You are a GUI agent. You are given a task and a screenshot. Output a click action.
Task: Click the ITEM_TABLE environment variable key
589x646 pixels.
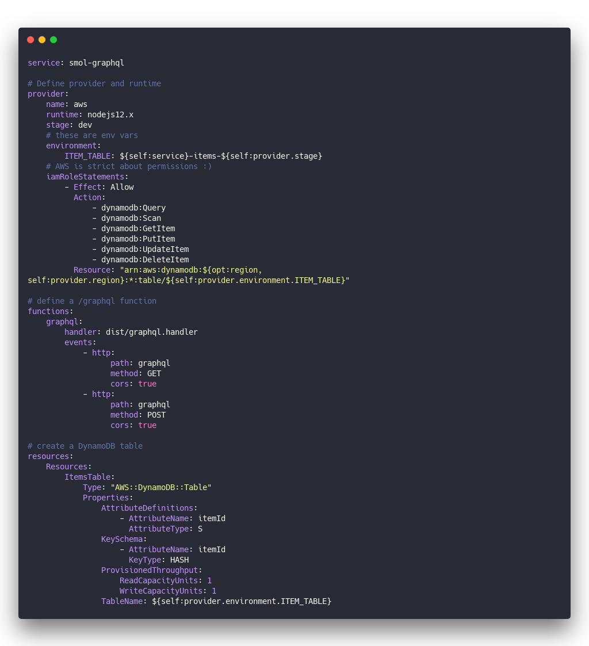click(x=87, y=156)
